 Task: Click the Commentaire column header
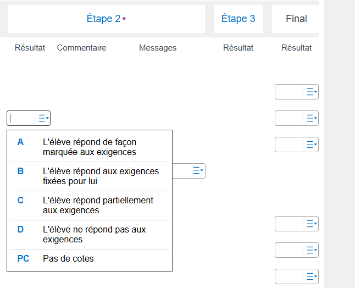coord(81,48)
